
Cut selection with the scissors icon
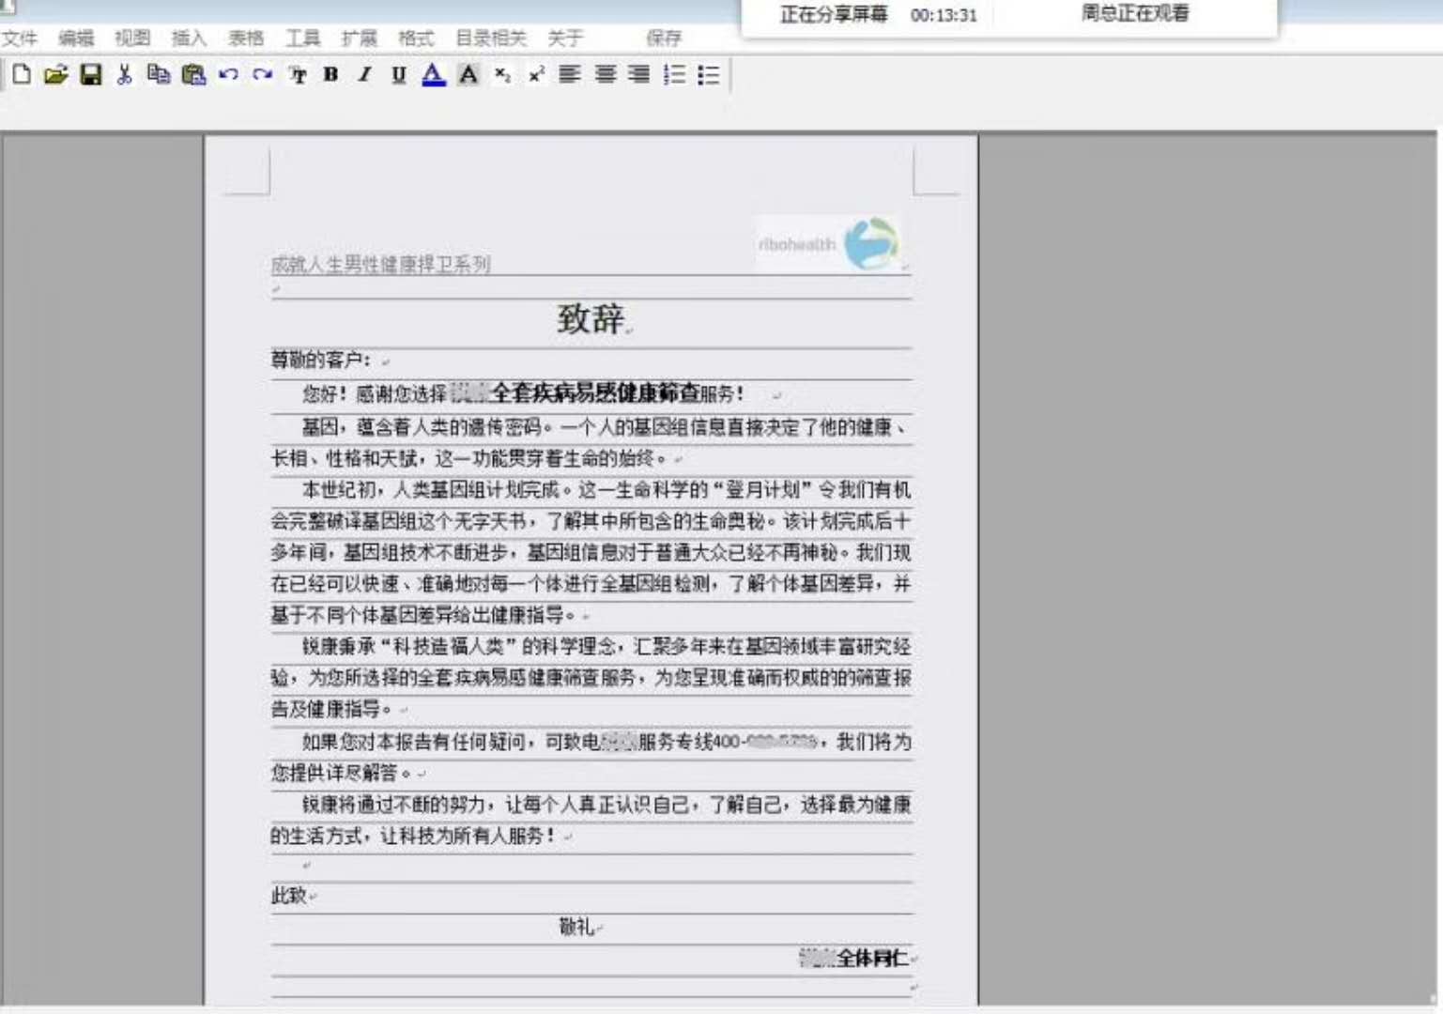124,75
